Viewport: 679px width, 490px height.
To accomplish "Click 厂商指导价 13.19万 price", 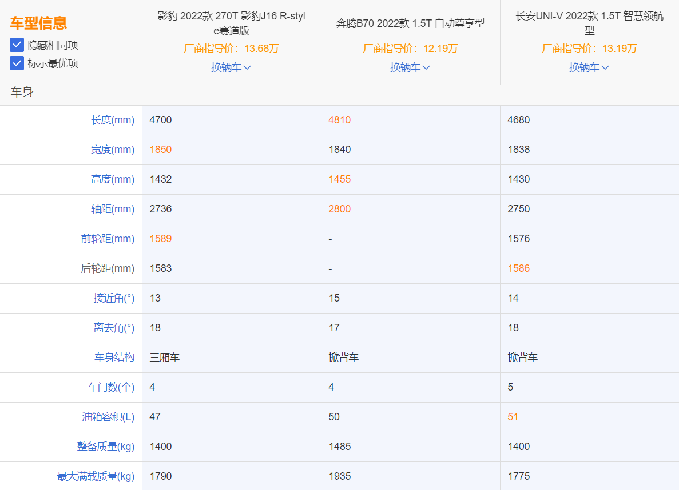I will (x=589, y=49).
